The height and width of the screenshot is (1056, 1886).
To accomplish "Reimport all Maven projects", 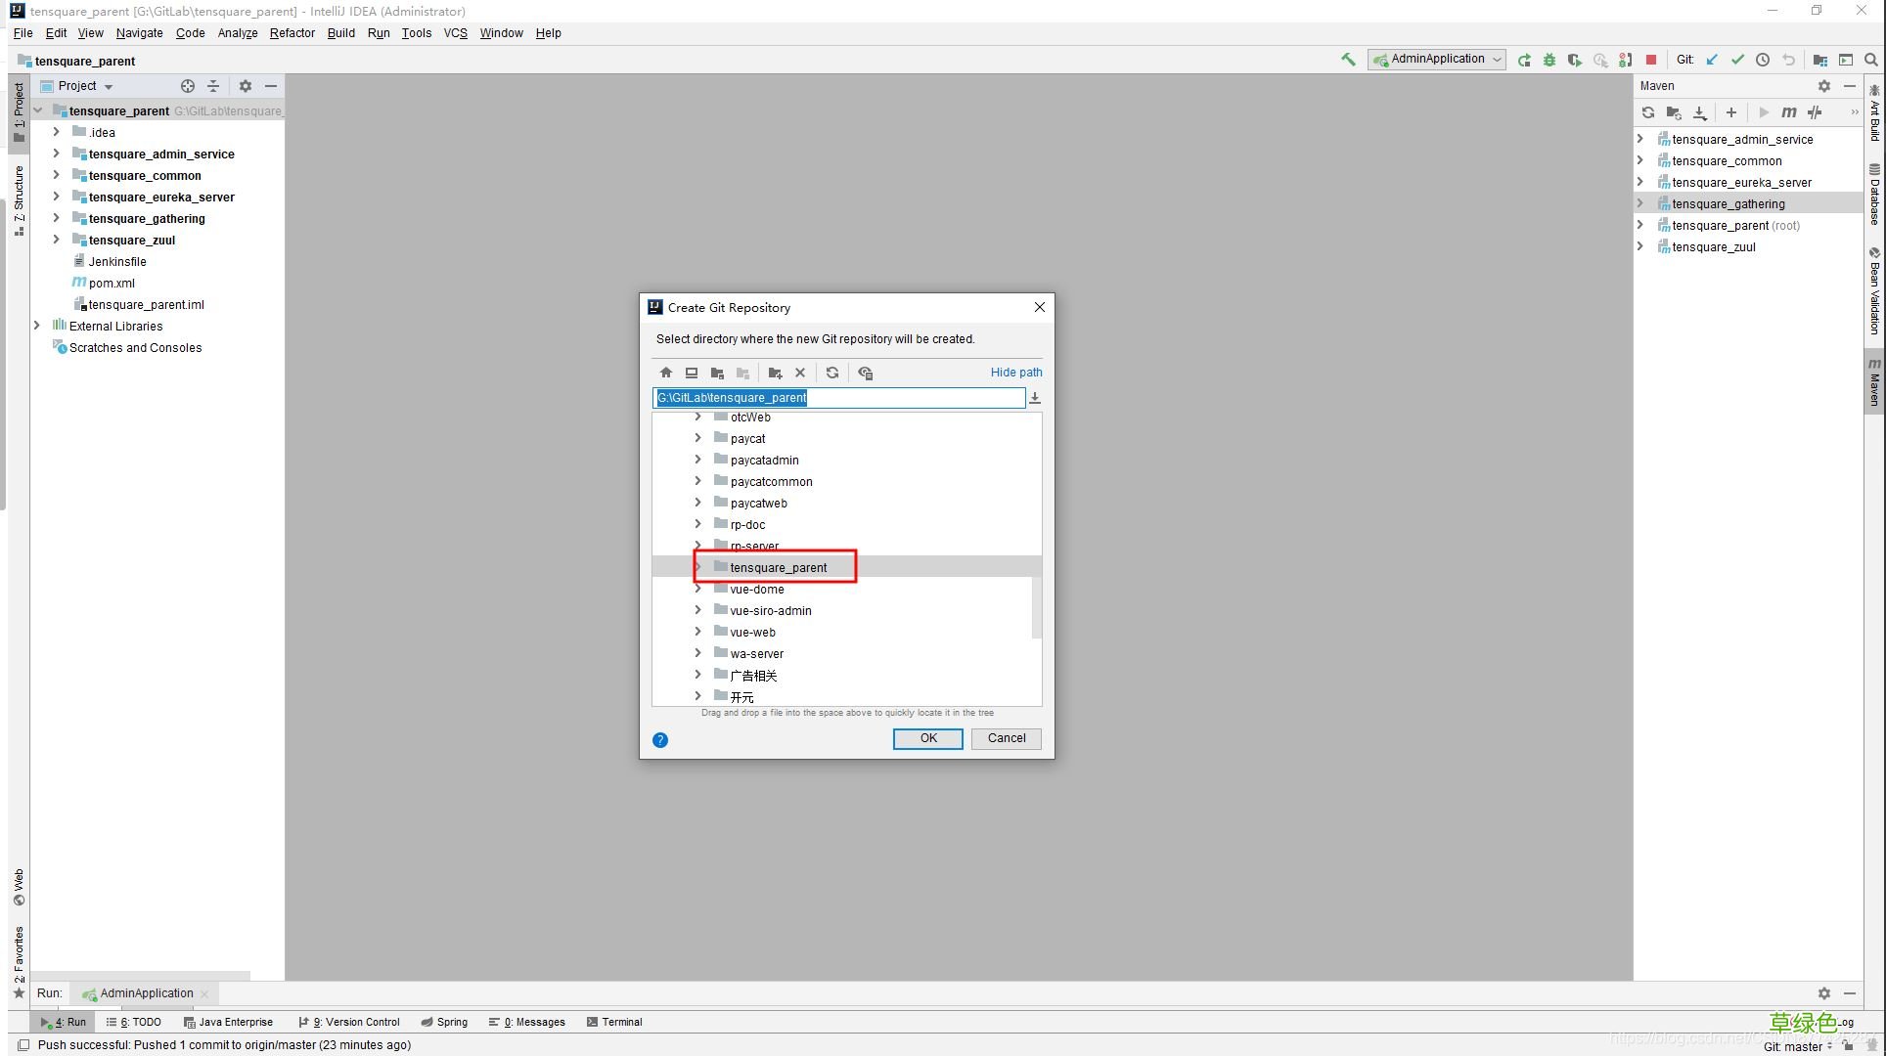I will click(x=1648, y=112).
